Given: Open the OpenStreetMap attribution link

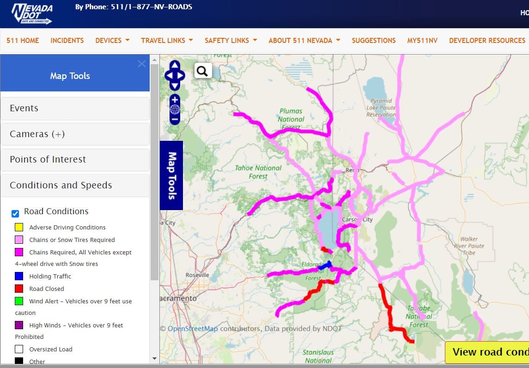Looking at the screenshot, I should pyautogui.click(x=193, y=329).
